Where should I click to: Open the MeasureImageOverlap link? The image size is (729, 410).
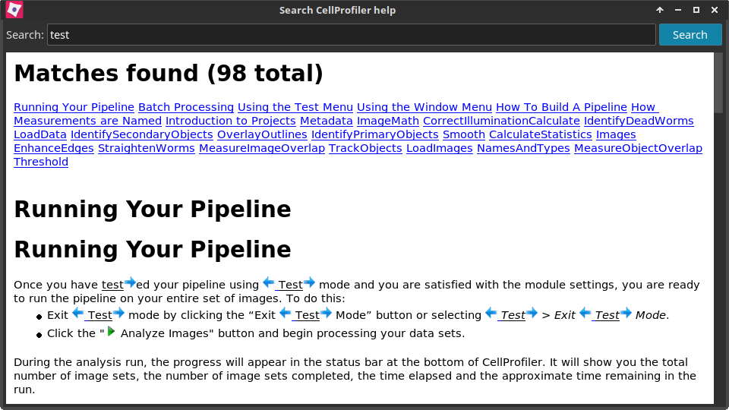pyautogui.click(x=262, y=148)
